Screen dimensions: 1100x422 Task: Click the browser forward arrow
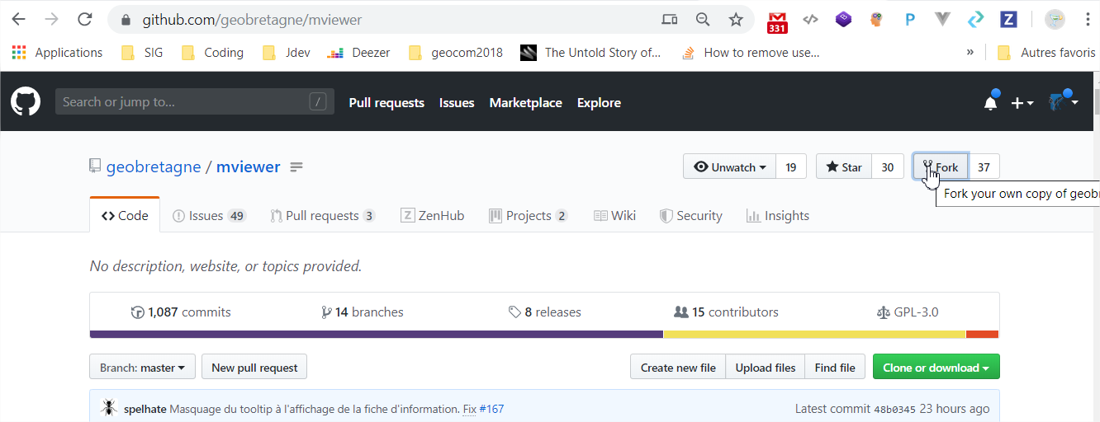tap(51, 19)
